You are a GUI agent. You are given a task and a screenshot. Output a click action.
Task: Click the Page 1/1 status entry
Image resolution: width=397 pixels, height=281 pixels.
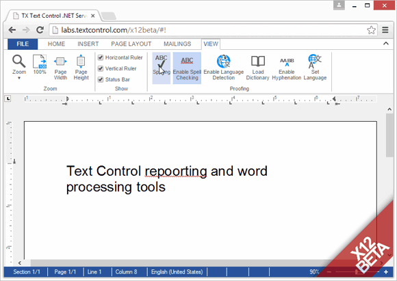(65, 272)
